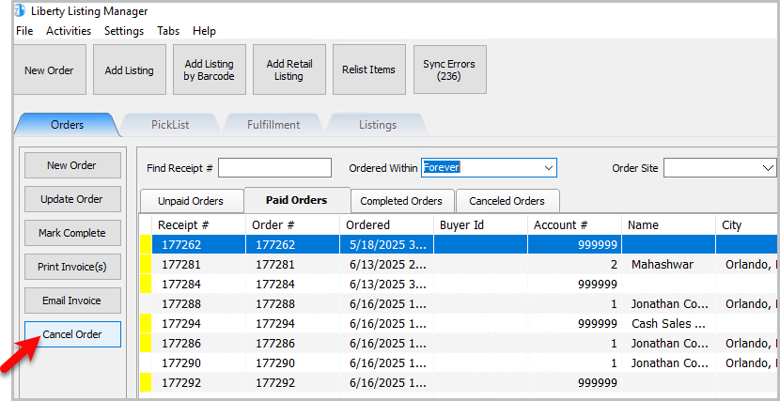Open the Tabs menu
The width and height of the screenshot is (780, 401).
click(168, 31)
